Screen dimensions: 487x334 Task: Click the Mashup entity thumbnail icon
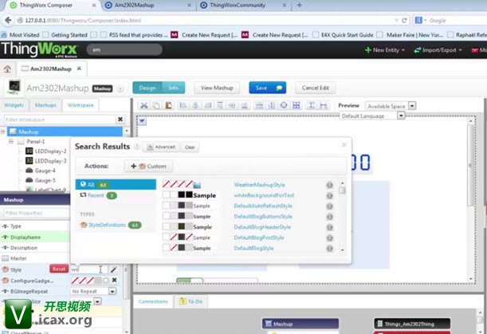click(14, 88)
